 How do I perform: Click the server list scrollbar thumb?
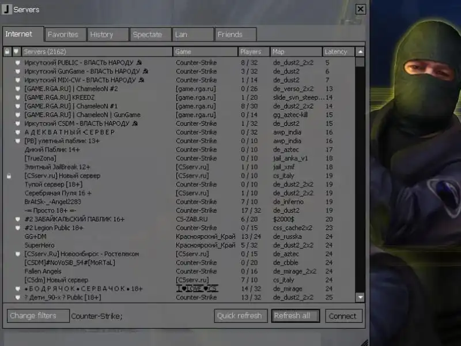coord(360,62)
